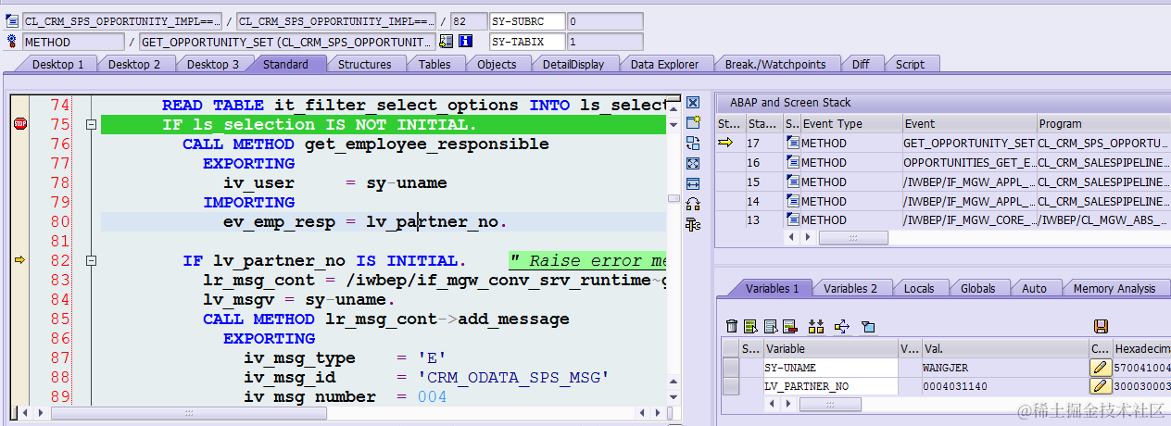Switch to Desktop 2 tab
Viewport: 1171px width, 426px height.
pos(134,64)
